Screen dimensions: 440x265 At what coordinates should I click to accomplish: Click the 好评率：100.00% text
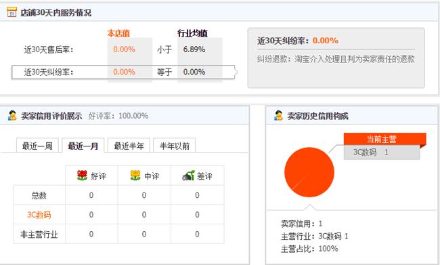pos(118,115)
